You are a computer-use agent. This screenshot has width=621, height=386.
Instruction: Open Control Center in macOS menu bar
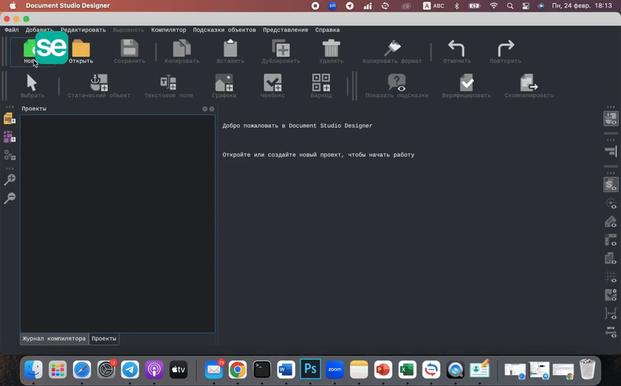[526, 6]
